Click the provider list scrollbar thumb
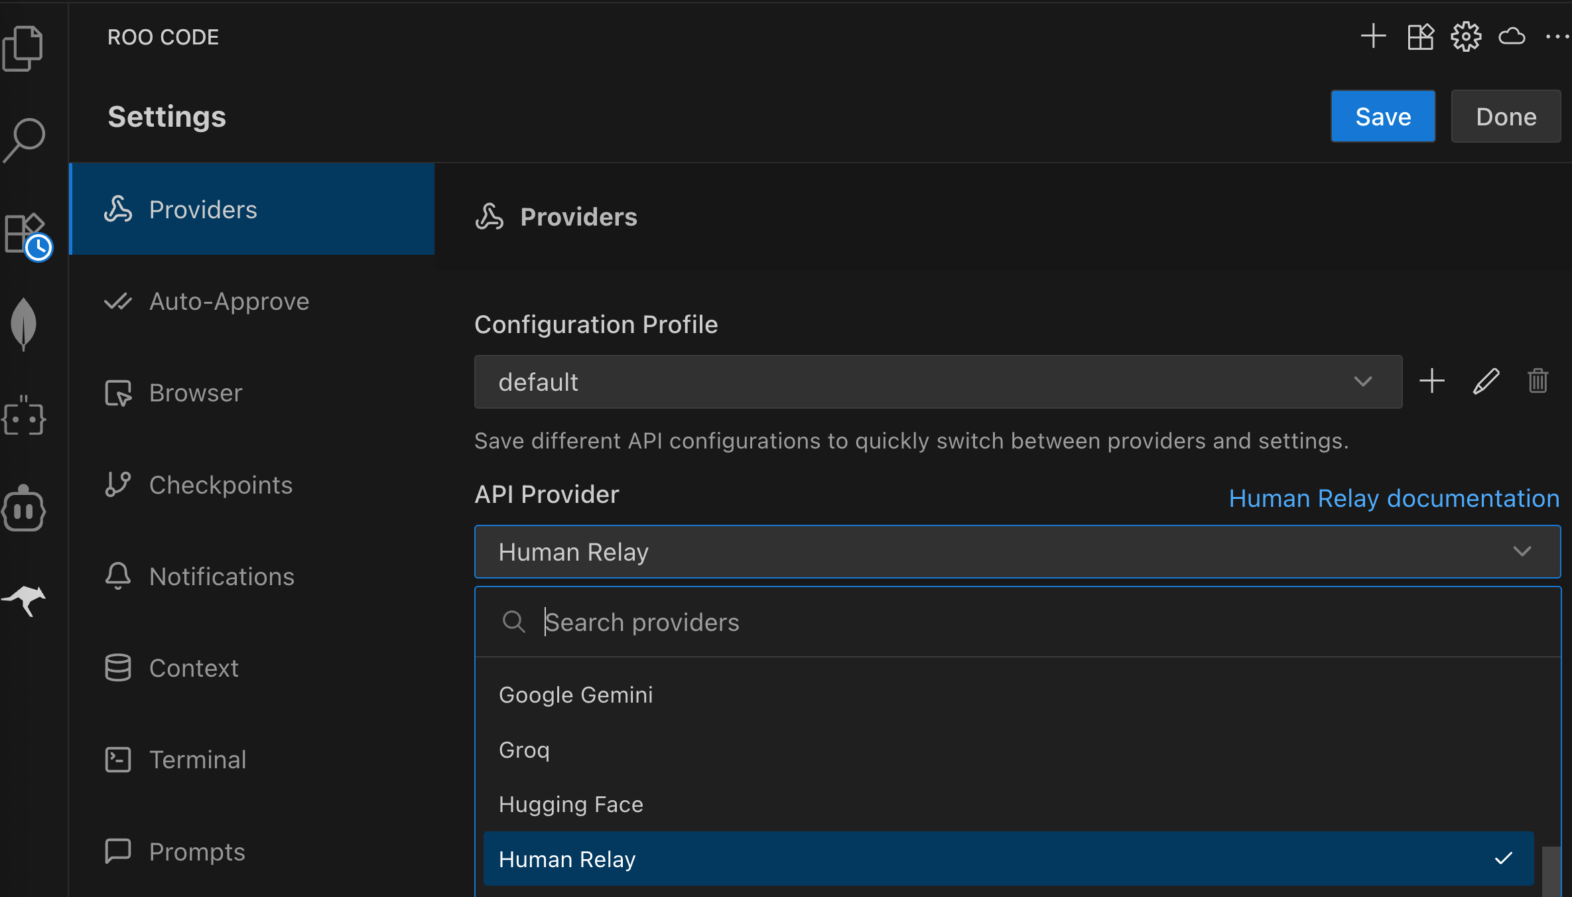This screenshot has height=897, width=1572. [x=1551, y=870]
